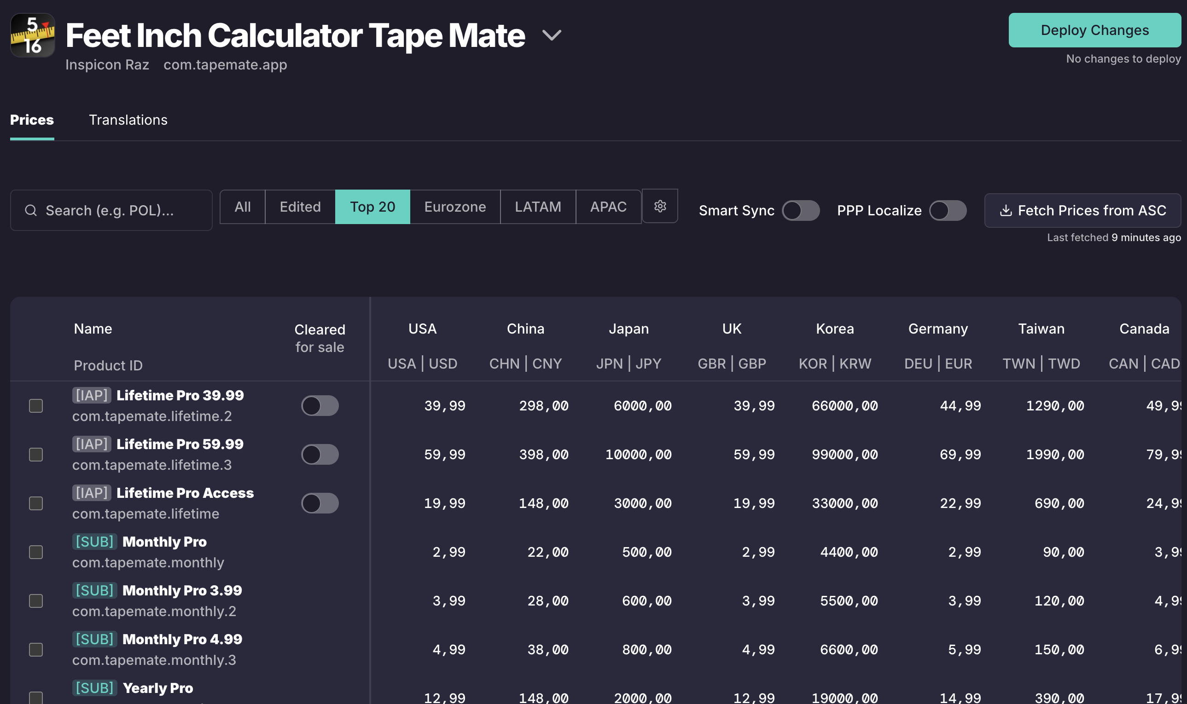
Task: Click the Taiwan price 1990,00 cell
Action: (1055, 455)
